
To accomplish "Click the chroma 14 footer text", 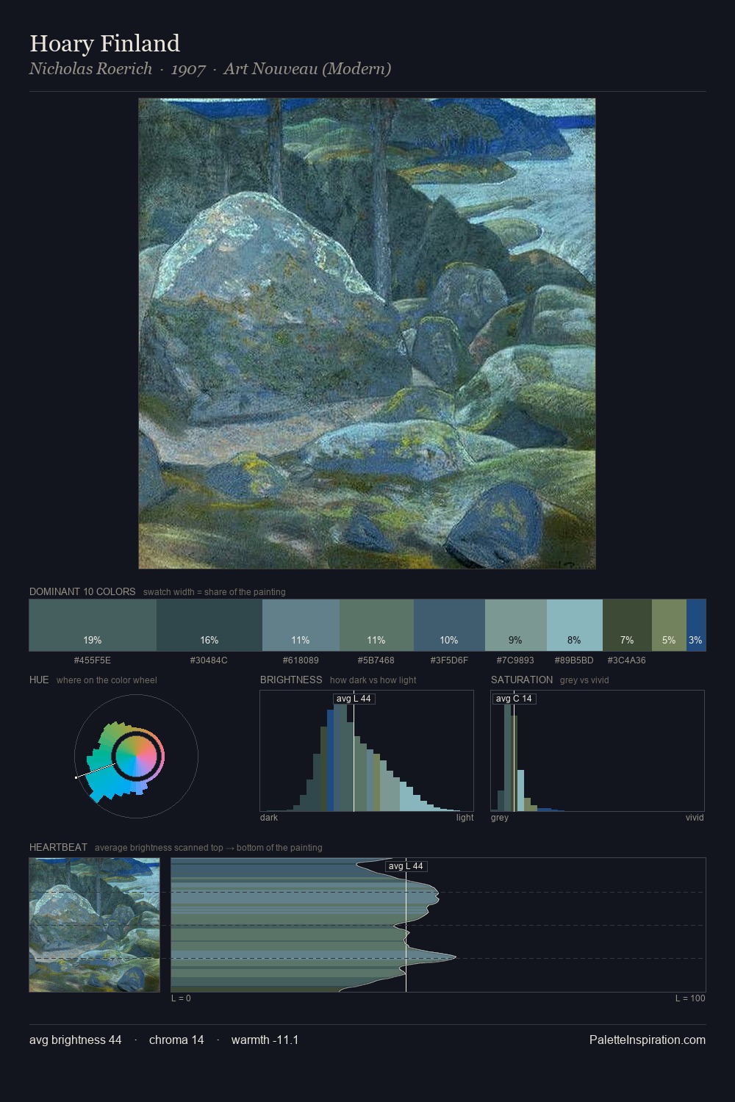I will click(176, 1040).
